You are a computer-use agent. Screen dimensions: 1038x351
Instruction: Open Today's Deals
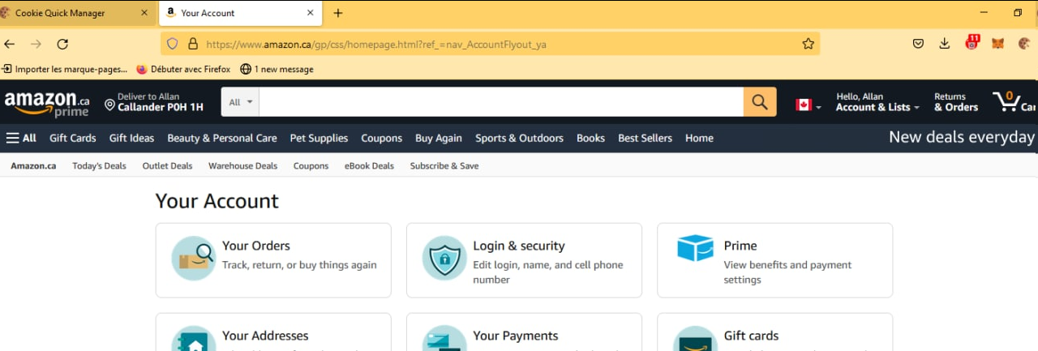pyautogui.click(x=99, y=165)
